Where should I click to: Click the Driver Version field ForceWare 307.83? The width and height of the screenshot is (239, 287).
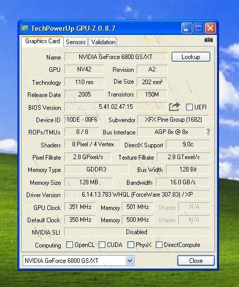point(137,195)
